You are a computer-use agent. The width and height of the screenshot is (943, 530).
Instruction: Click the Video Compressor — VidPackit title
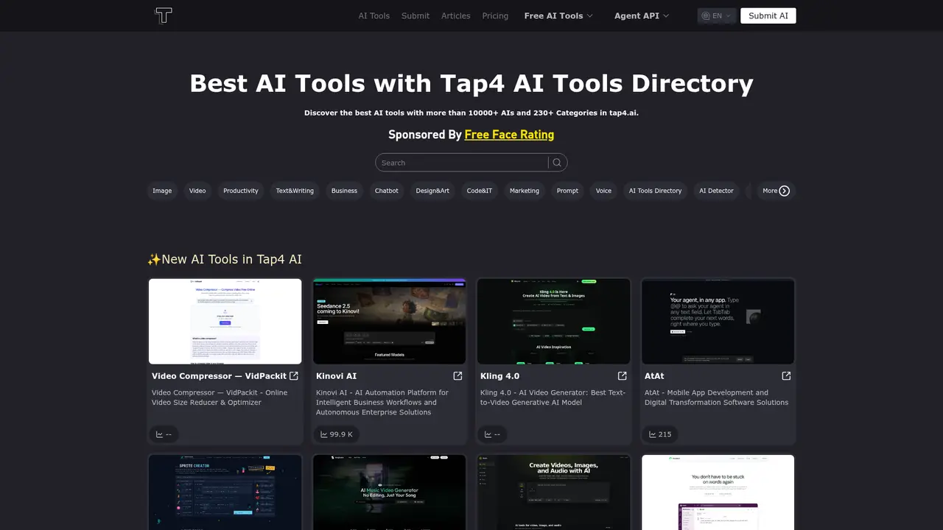click(x=219, y=375)
